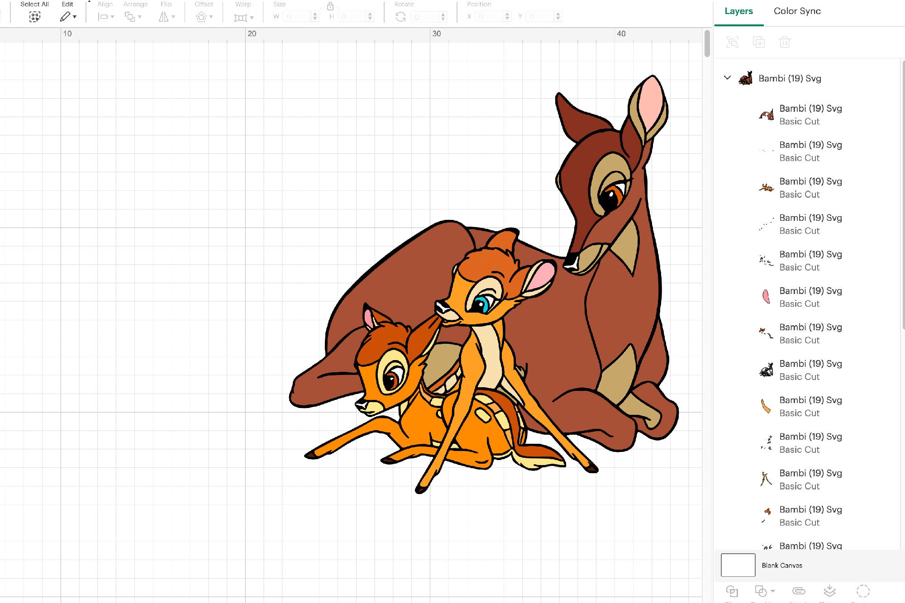Click the Rotate refresh icon

click(x=401, y=16)
